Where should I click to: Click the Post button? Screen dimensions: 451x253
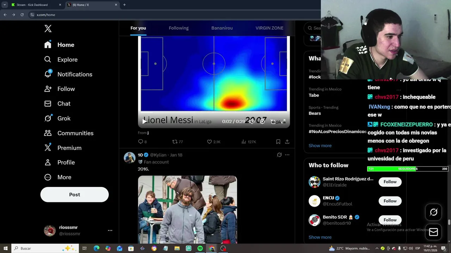(74, 194)
